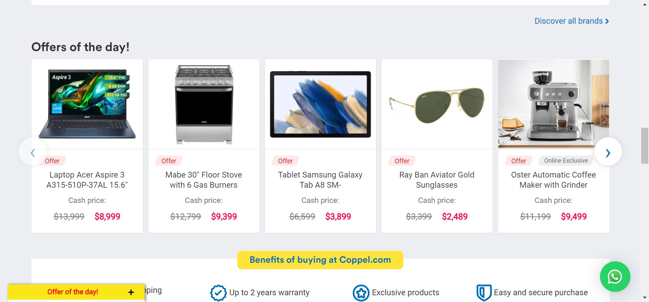Click the secure purchase shield icon
This screenshot has height=302, width=649.
click(484, 293)
